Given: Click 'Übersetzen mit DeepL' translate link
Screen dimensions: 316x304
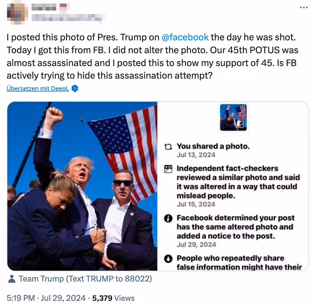Looking at the screenshot, I should tap(38, 88).
